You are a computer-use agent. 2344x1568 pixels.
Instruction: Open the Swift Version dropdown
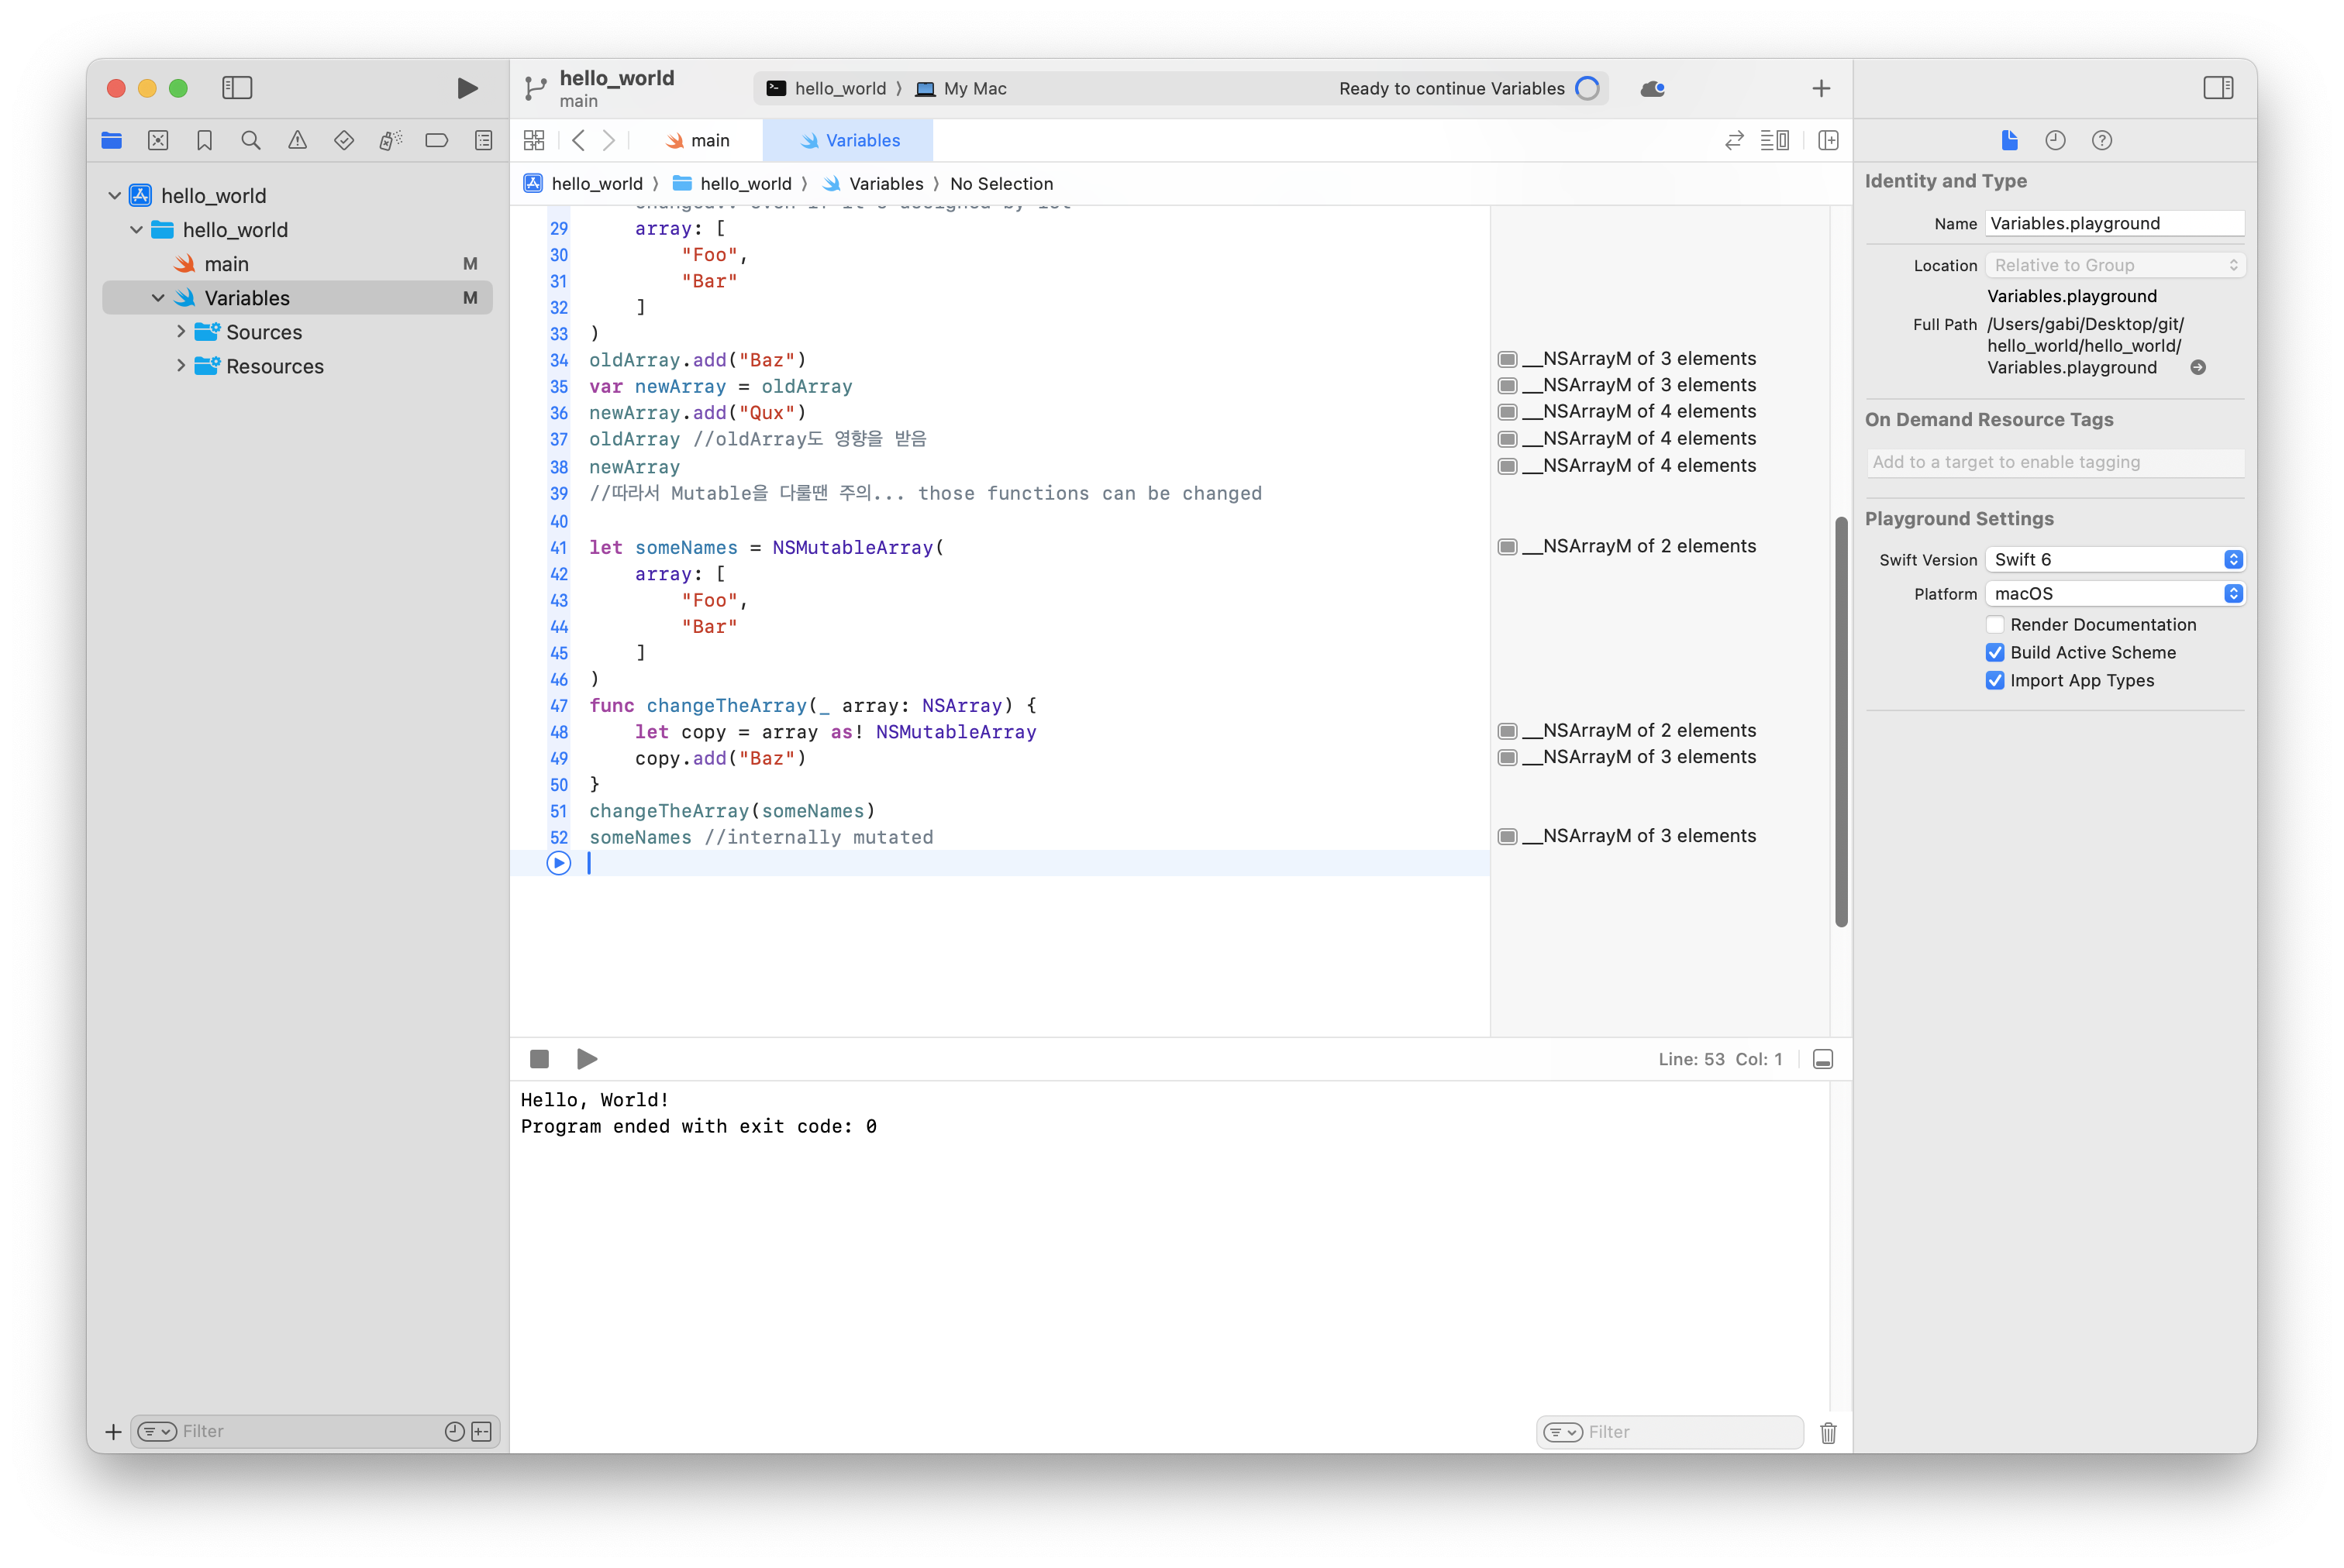pos(2115,560)
